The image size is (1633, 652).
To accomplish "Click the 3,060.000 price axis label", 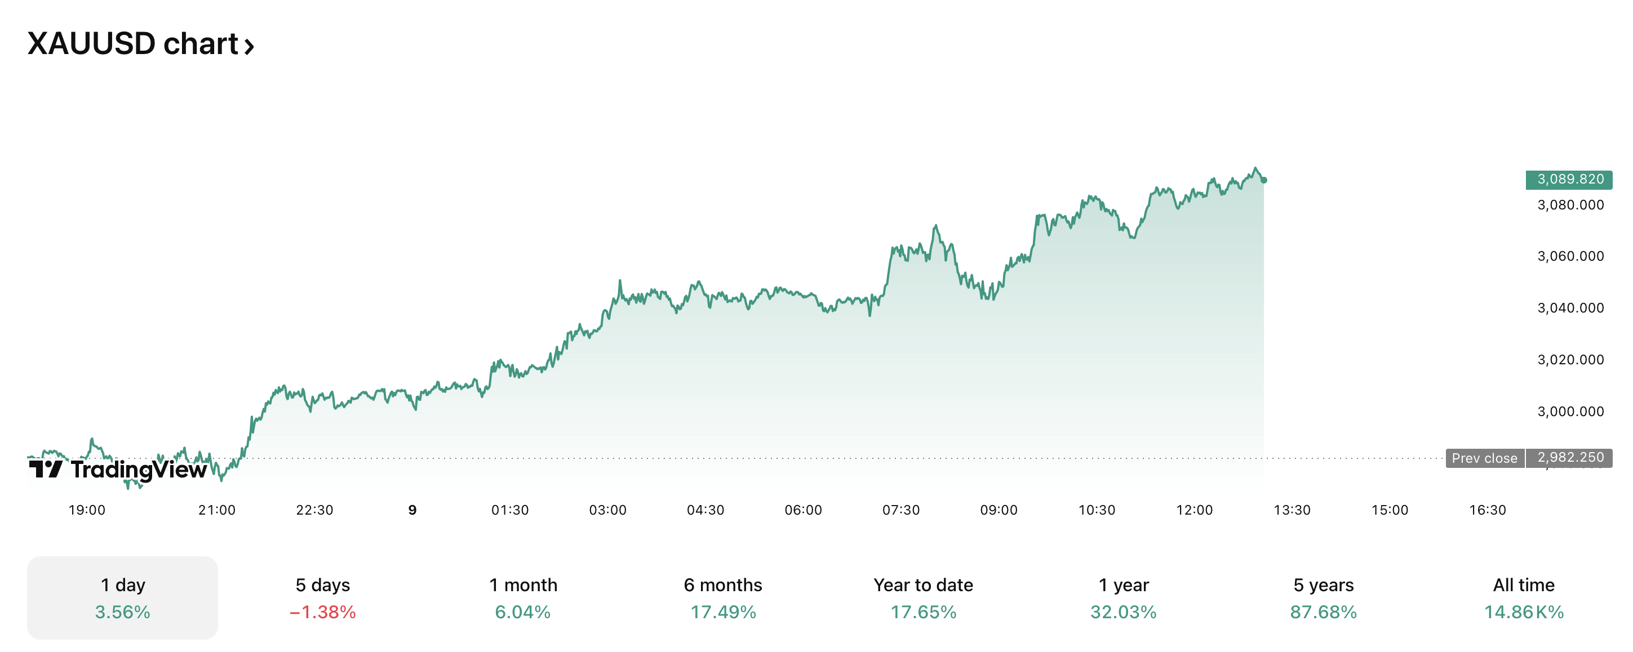I will 1571,256.
